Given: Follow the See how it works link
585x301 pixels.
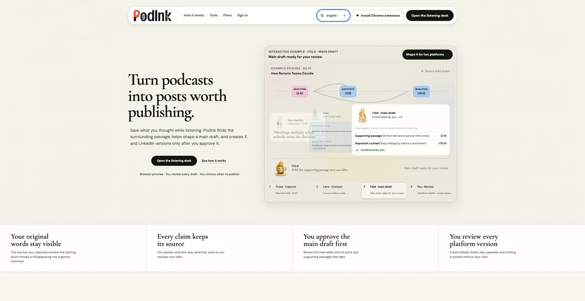Looking at the screenshot, I should pos(214,161).
